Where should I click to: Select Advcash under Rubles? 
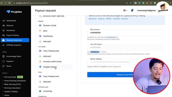[47, 41]
